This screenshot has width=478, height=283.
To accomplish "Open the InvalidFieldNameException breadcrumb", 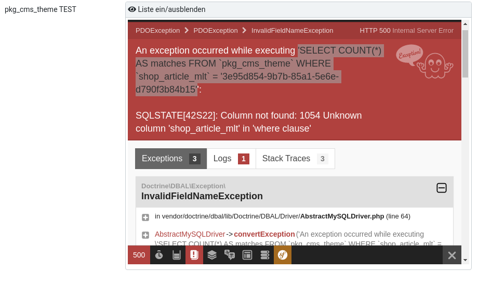I will coord(292,31).
